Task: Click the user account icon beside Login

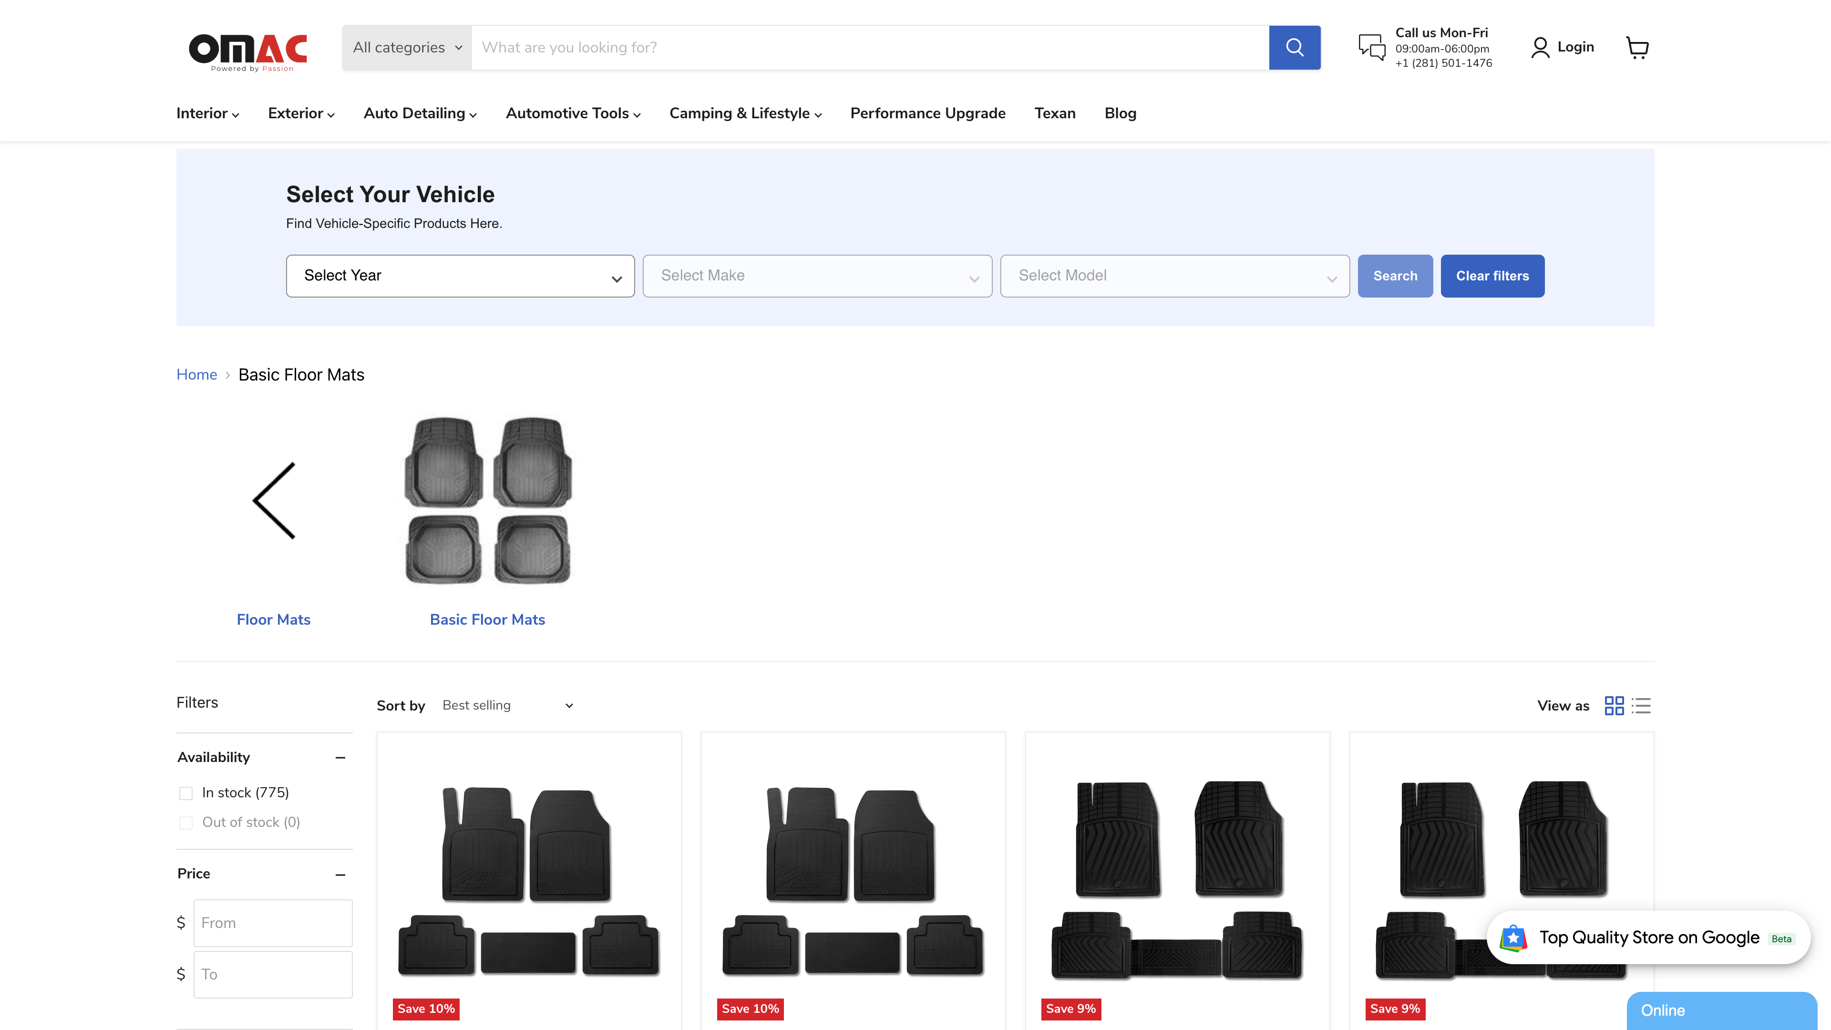Action: 1540,47
